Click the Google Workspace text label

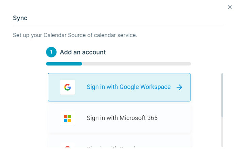tap(128, 87)
